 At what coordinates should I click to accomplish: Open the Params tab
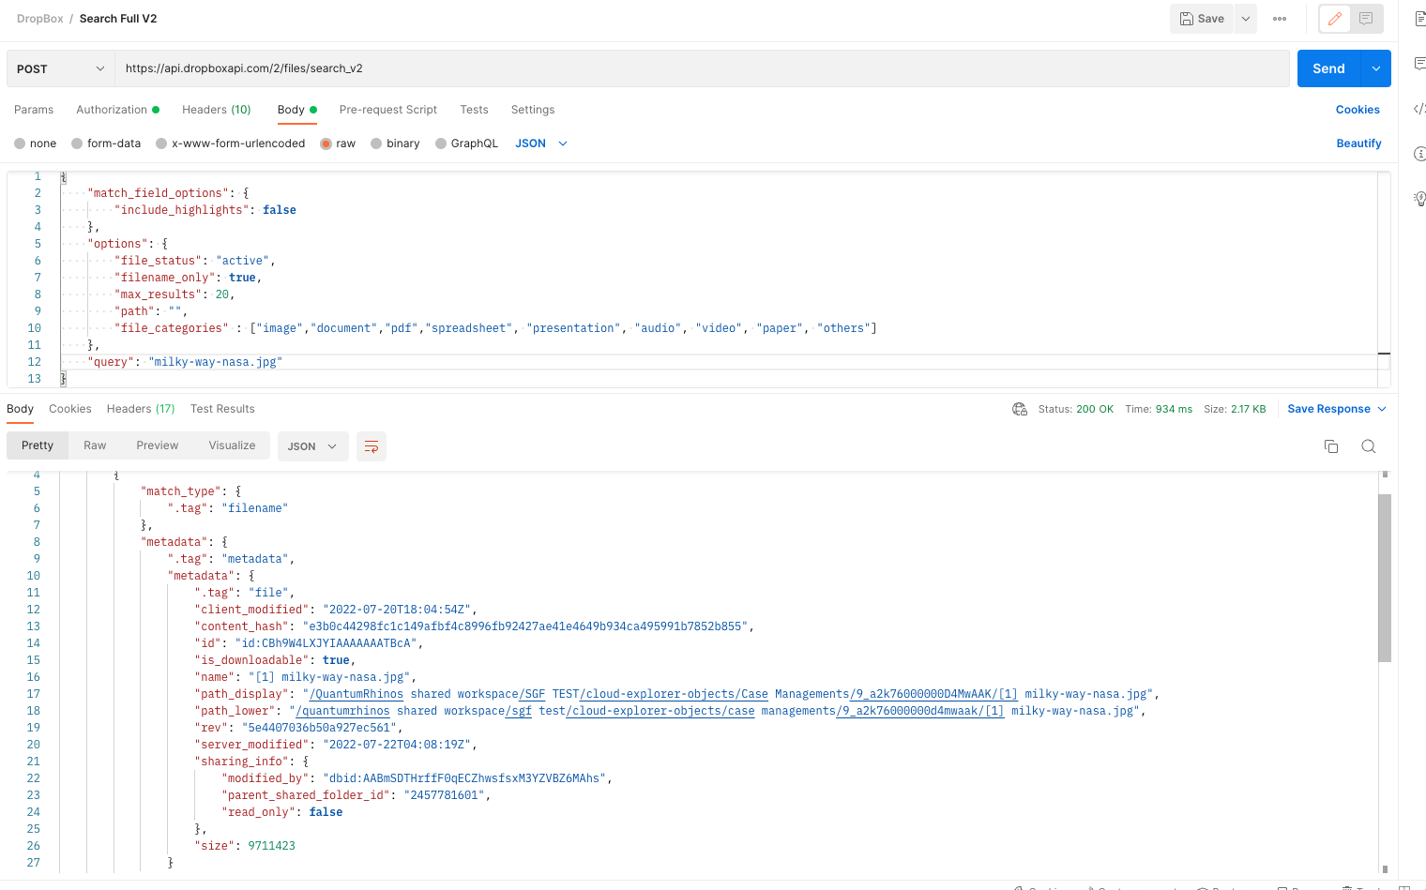coord(34,110)
